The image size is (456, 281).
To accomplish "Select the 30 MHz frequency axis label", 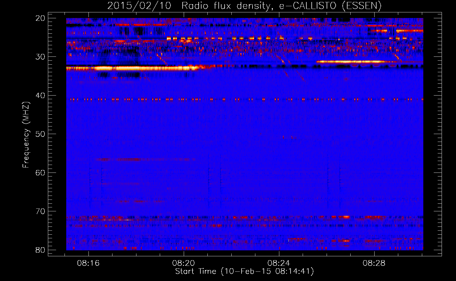I will click(40, 57).
